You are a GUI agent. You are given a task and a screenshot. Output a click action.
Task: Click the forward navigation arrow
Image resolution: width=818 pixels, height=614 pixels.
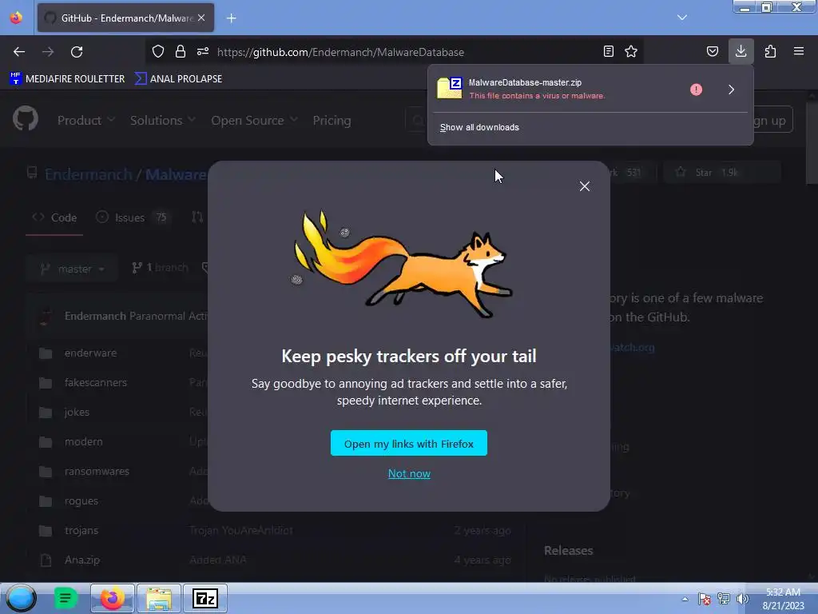pos(48,52)
